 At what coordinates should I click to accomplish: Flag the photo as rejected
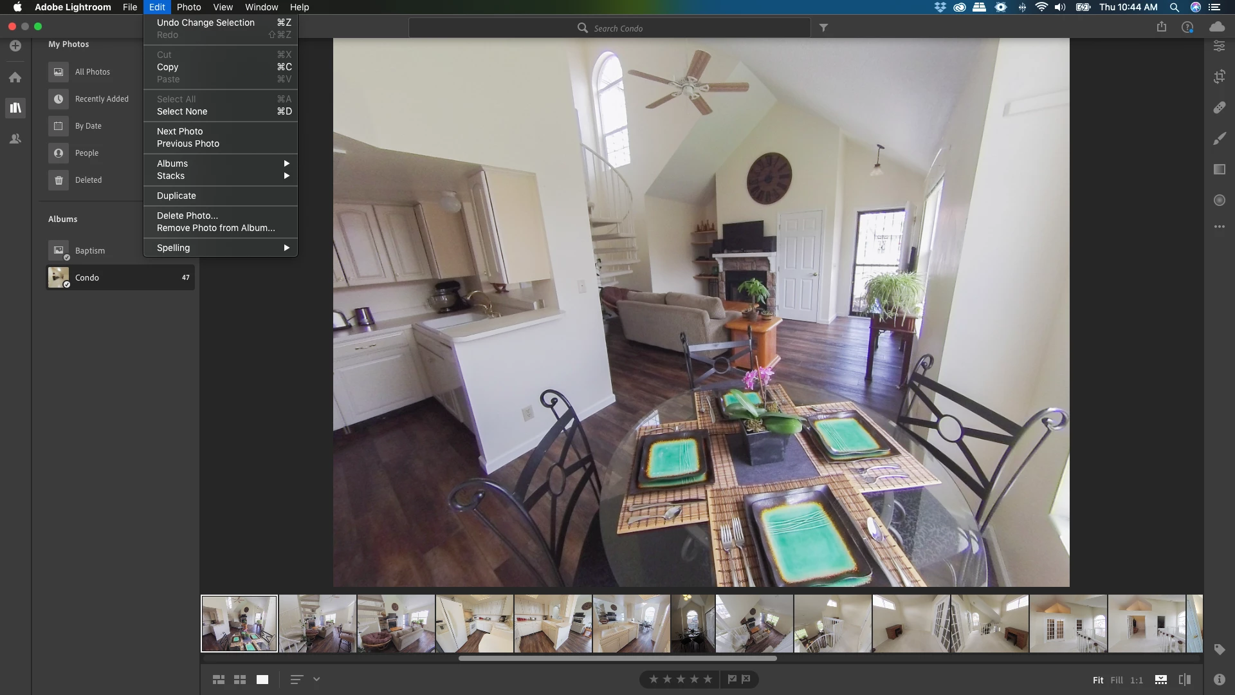(746, 679)
